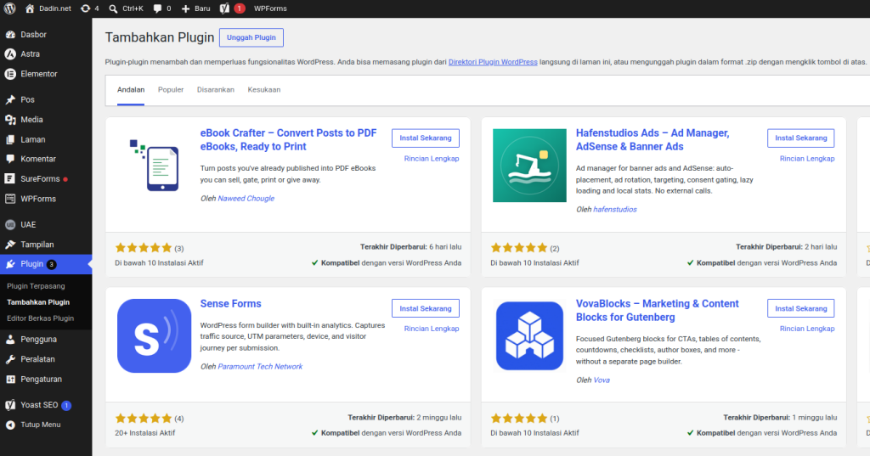Click the VovaBlocks cubes thumbnail
This screenshot has width=870, height=456.
pyautogui.click(x=529, y=335)
